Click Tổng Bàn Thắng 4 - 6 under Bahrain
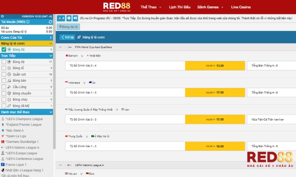The height and width of the screenshot is (177, 296). point(264,66)
